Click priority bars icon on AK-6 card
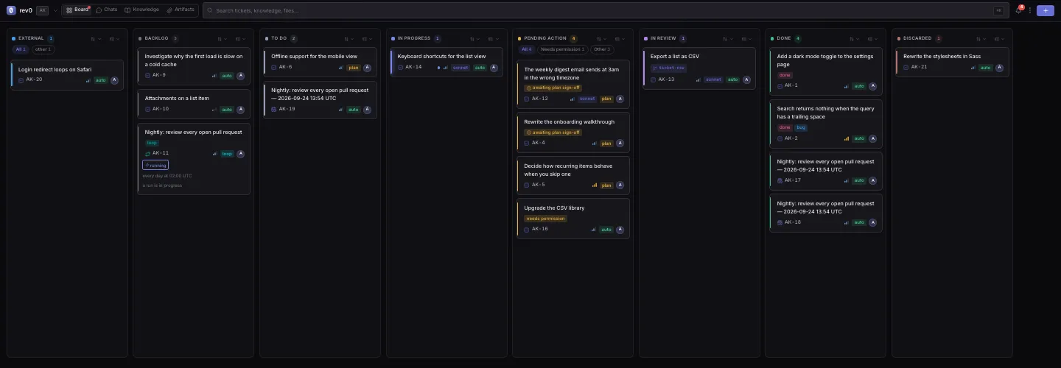1061x368 pixels. [341, 67]
